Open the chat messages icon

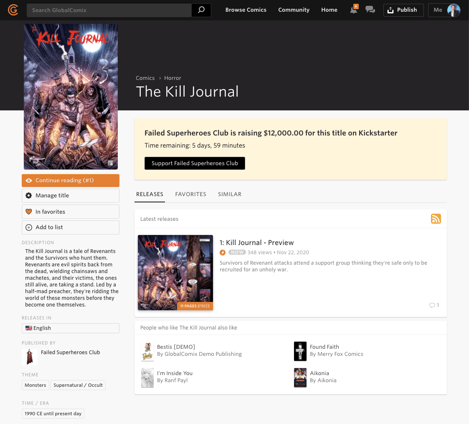(x=370, y=10)
